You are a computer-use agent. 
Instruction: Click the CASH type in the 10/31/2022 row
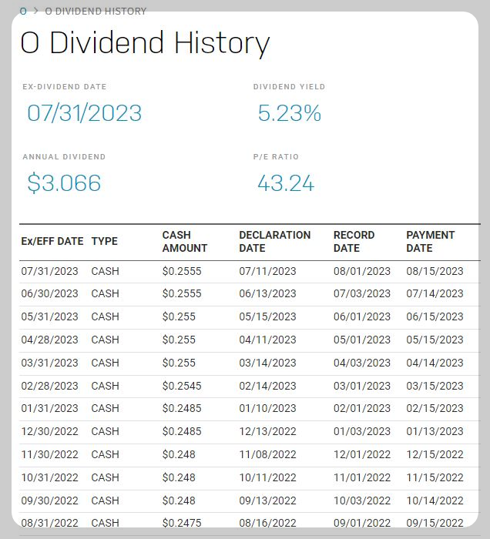pyautogui.click(x=106, y=477)
